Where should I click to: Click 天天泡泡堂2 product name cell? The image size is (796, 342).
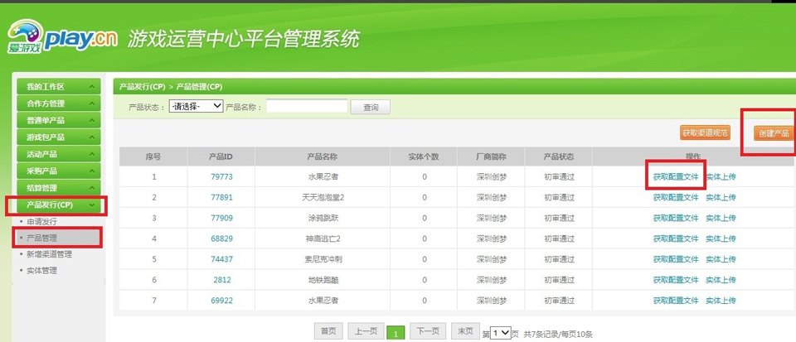click(323, 198)
